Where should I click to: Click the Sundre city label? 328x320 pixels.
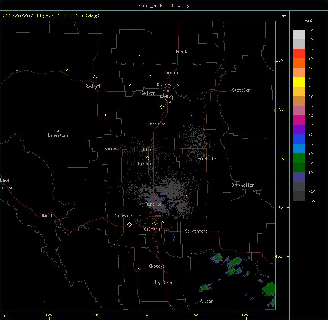111,149
